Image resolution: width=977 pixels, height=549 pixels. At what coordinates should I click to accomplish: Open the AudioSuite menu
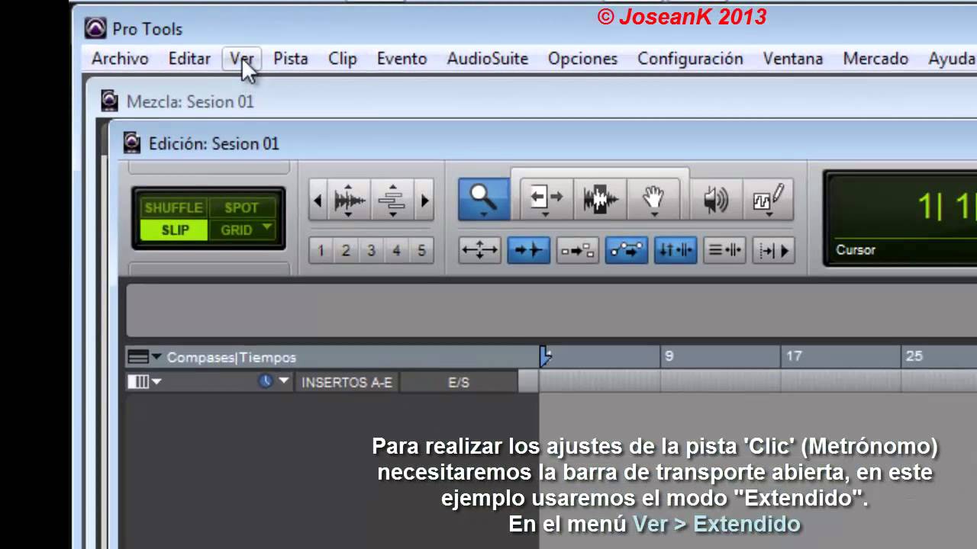488,59
